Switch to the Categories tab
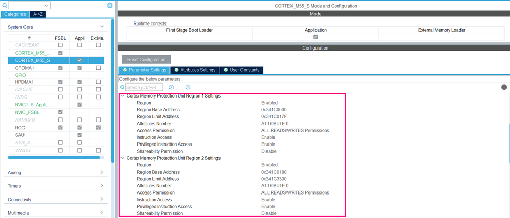 click(x=15, y=14)
